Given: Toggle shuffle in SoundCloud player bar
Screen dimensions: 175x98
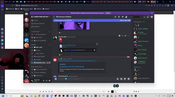Looking at the screenshot, I should click(49, 92).
